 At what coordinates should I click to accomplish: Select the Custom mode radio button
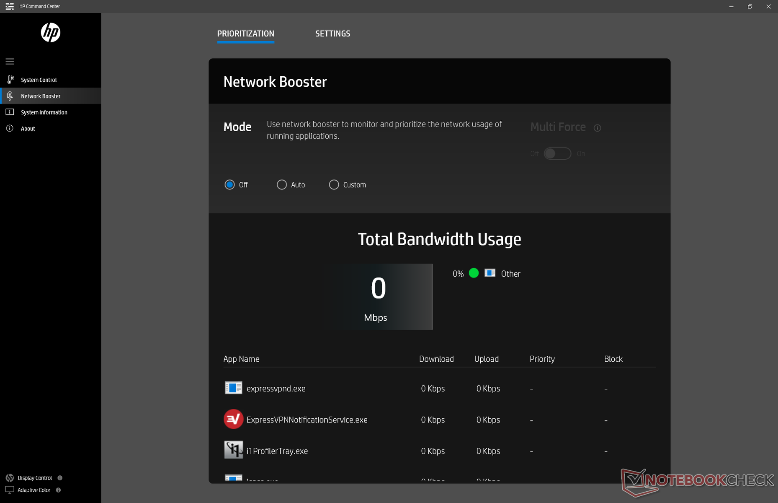(334, 185)
